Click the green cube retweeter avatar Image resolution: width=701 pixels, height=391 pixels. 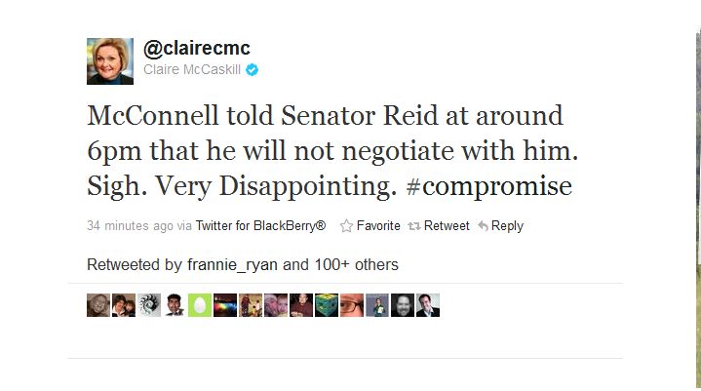click(327, 305)
